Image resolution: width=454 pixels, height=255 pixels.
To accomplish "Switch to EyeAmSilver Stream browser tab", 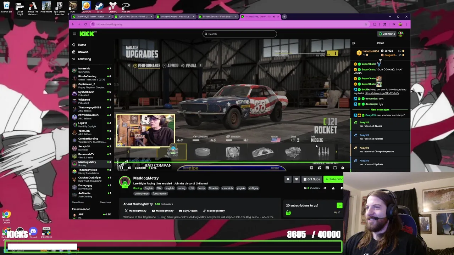I will click(133, 17).
